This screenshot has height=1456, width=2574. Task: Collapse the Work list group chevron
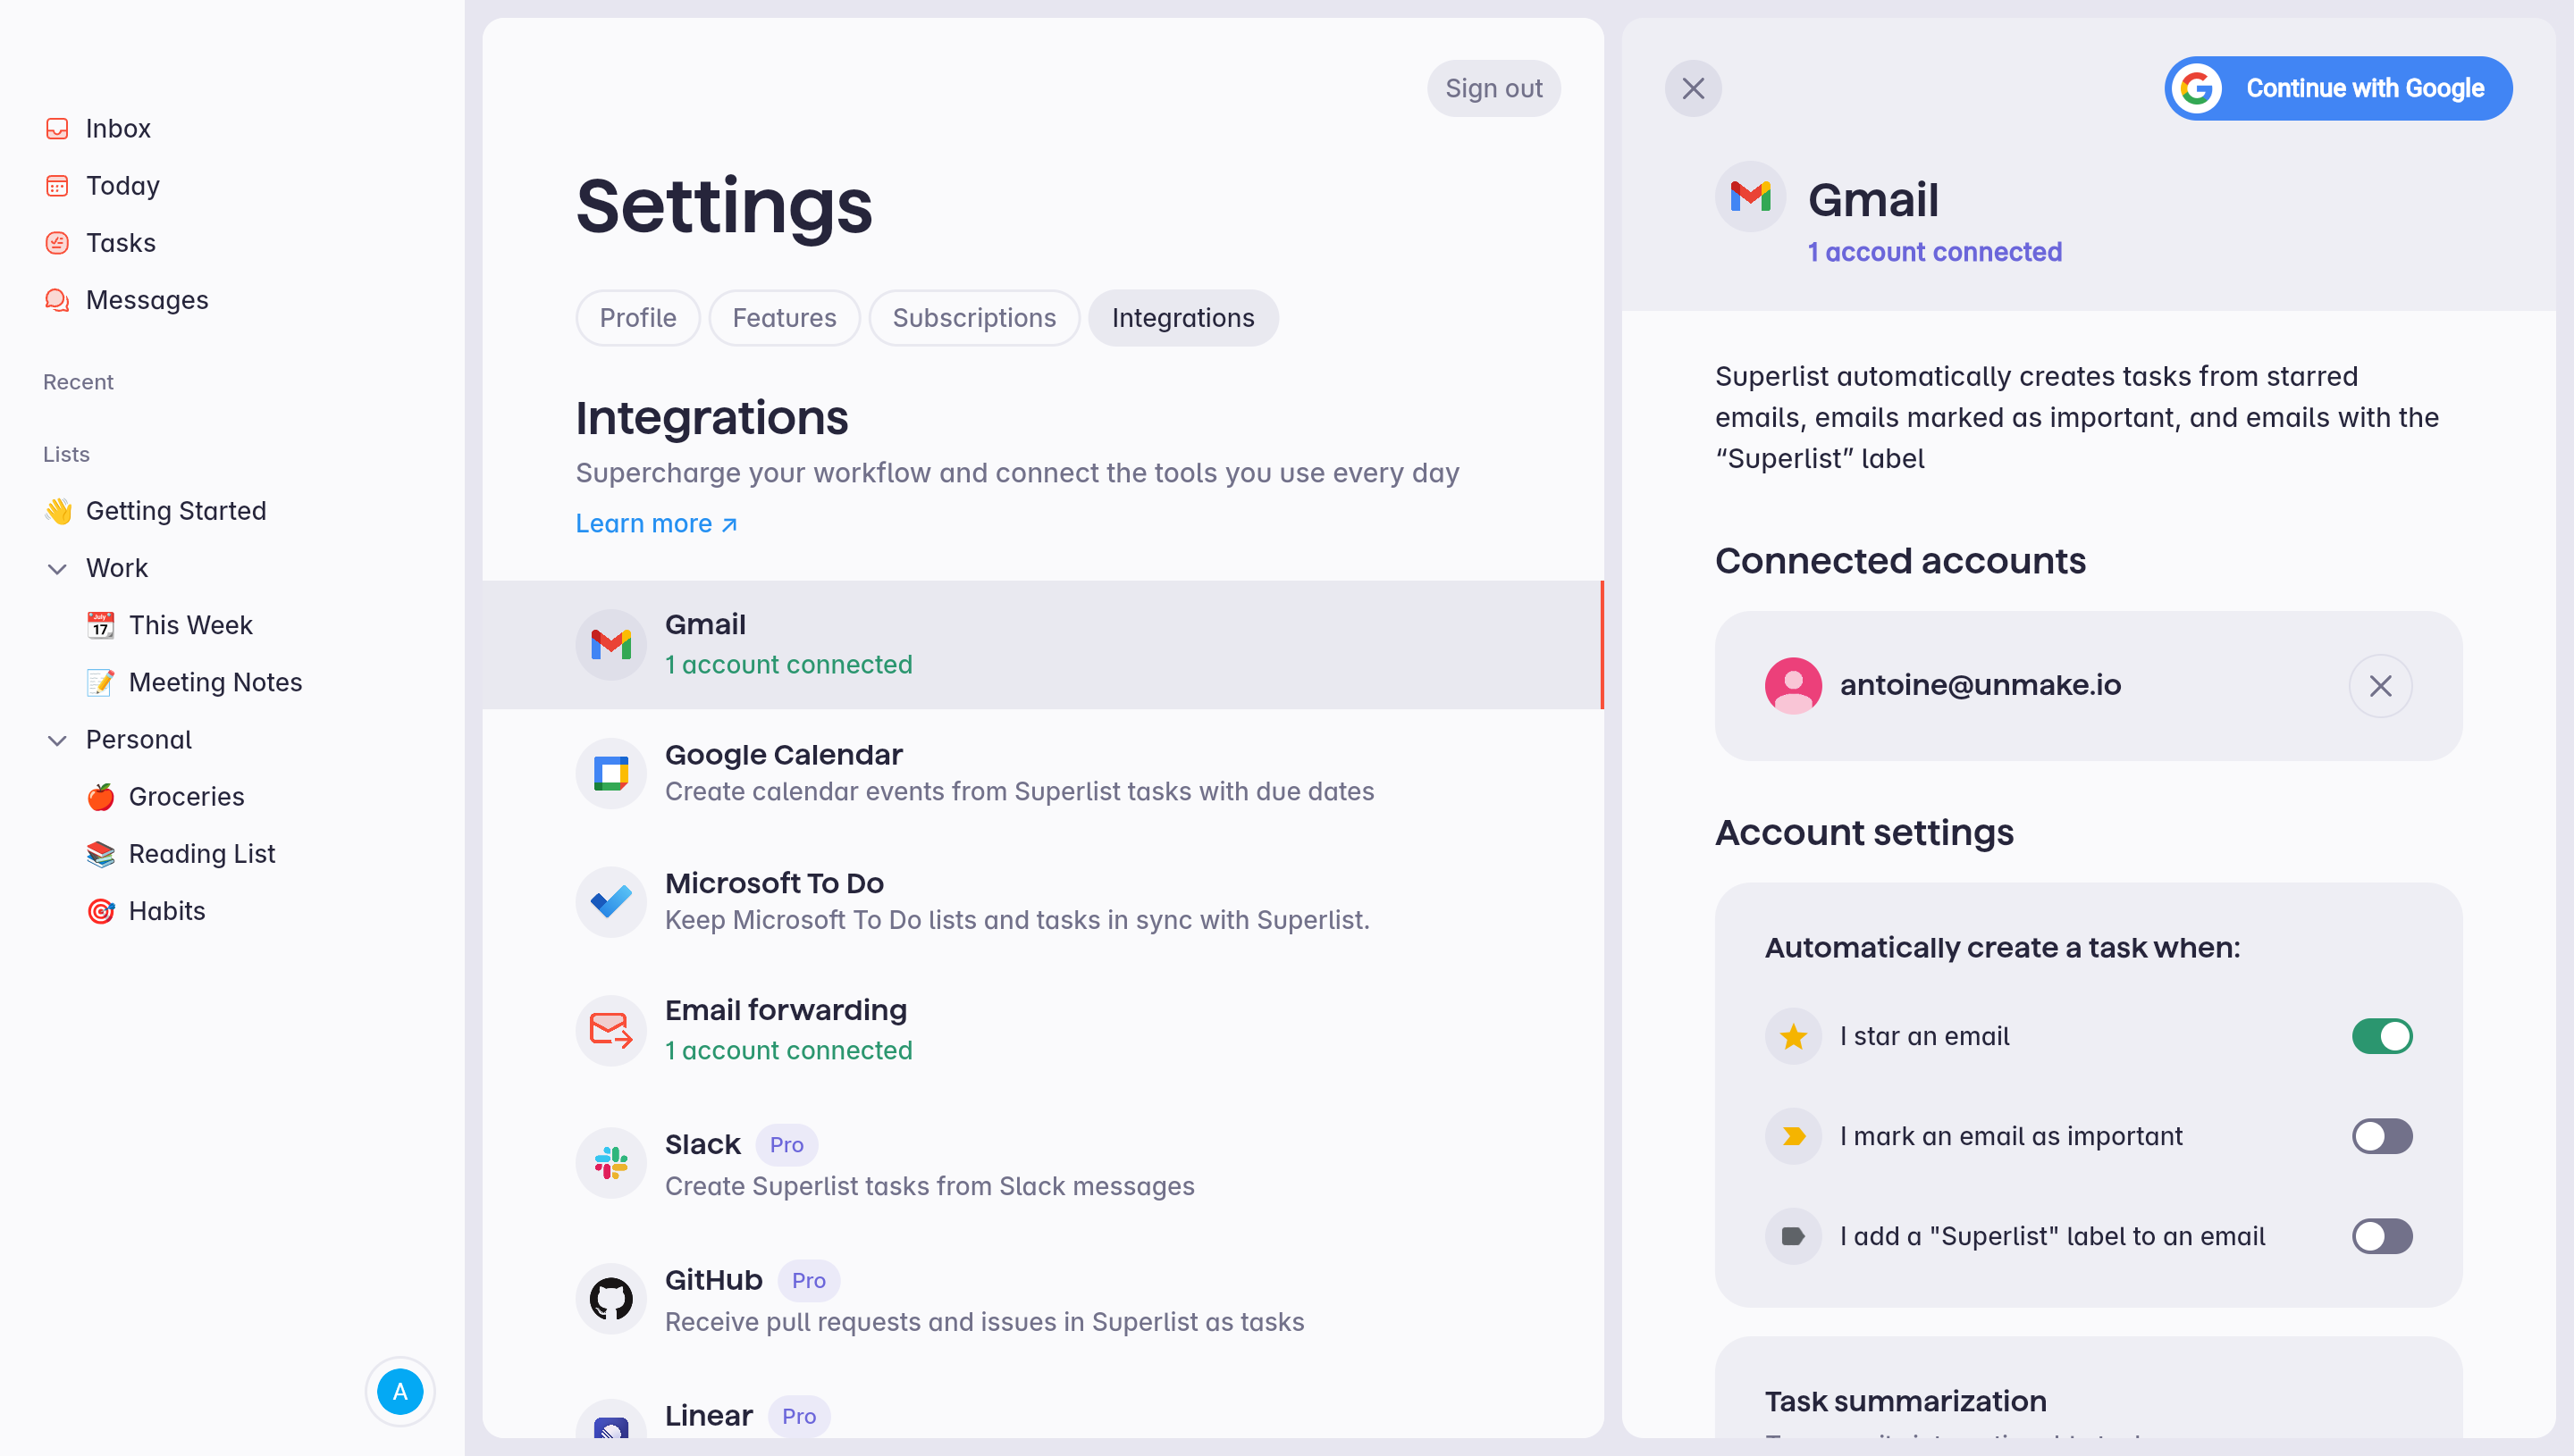click(x=57, y=569)
